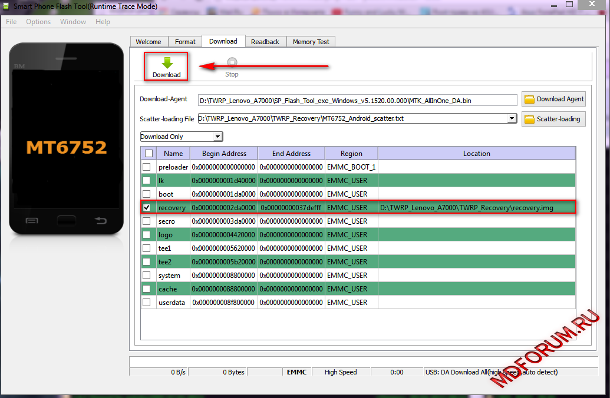Open the Format tab
The height and width of the screenshot is (398, 610).
pyautogui.click(x=185, y=42)
